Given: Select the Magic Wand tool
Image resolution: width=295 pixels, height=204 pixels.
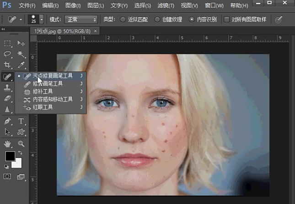Looking at the screenshot, I should (21, 54).
